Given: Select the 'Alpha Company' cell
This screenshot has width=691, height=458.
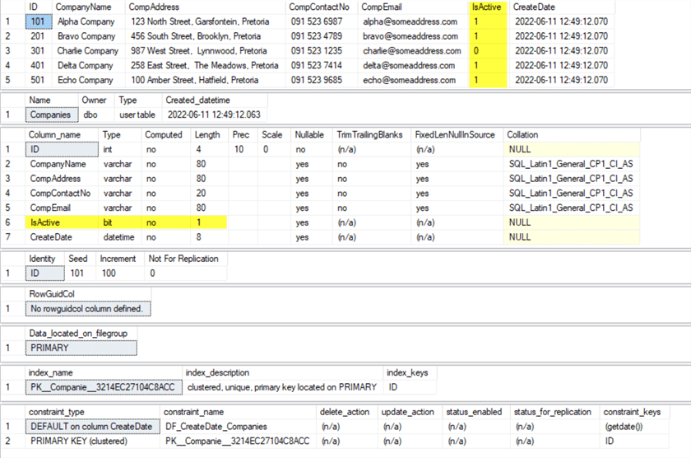Looking at the screenshot, I should pos(86,21).
